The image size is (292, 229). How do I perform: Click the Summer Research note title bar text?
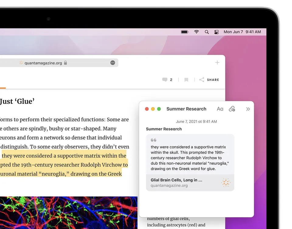186,109
